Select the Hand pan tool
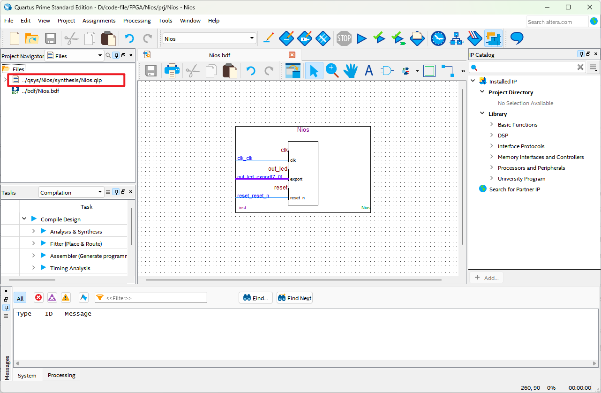 pyautogui.click(x=351, y=71)
